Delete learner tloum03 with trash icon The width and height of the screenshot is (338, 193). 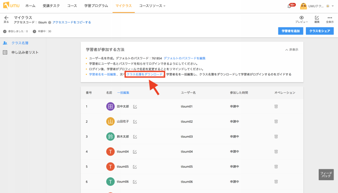click(276, 136)
